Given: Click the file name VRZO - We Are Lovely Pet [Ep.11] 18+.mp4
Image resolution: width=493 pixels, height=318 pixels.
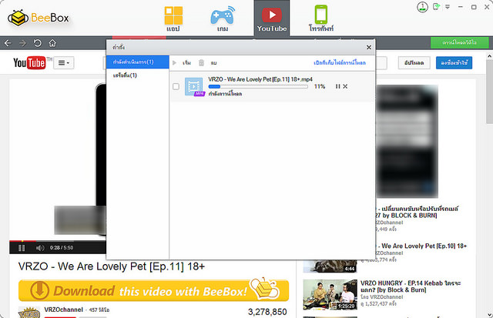Looking at the screenshot, I should 260,79.
